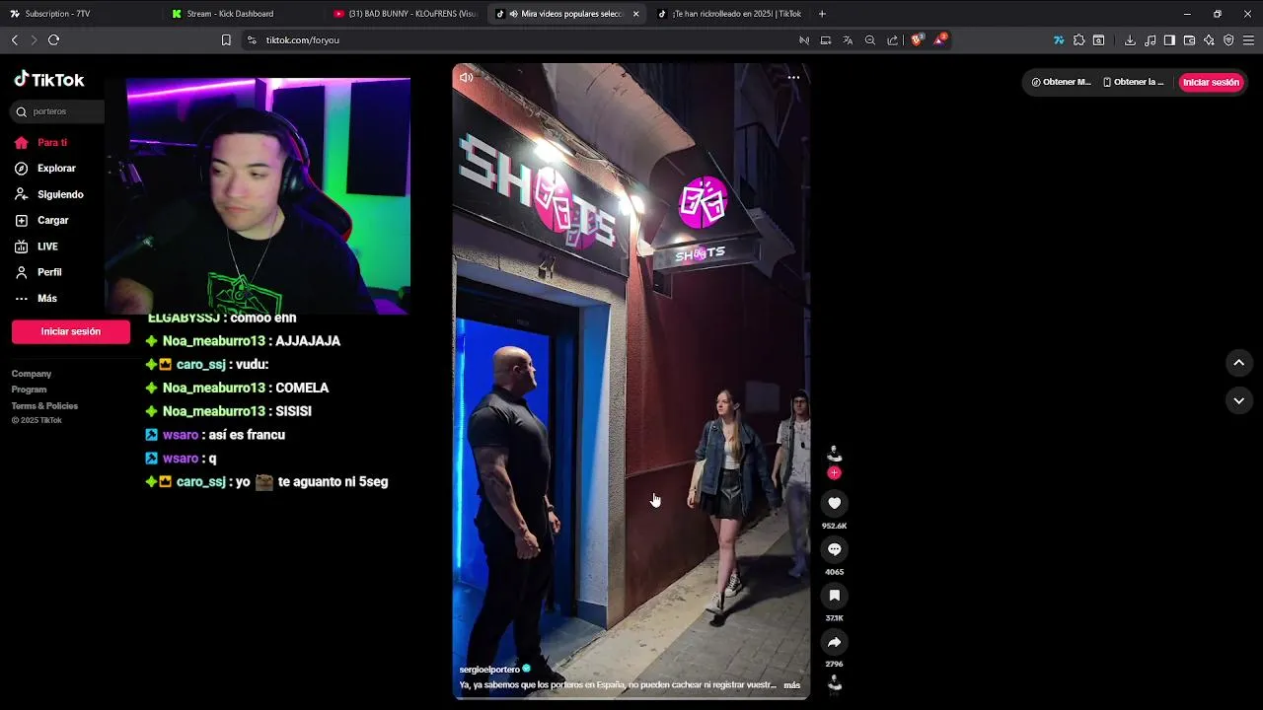Open the creator avatar above the follow badge

click(834, 454)
